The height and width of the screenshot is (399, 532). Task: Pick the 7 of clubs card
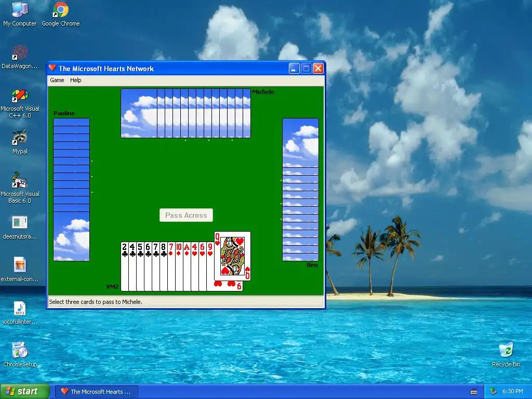[156, 267]
